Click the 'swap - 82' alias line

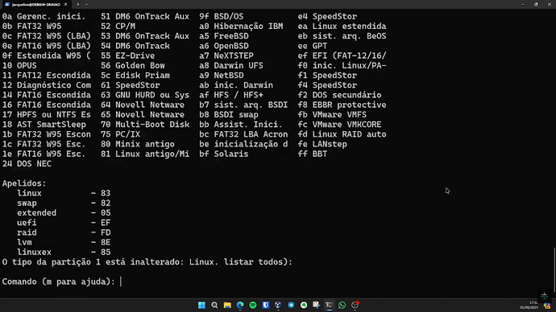coord(64,203)
